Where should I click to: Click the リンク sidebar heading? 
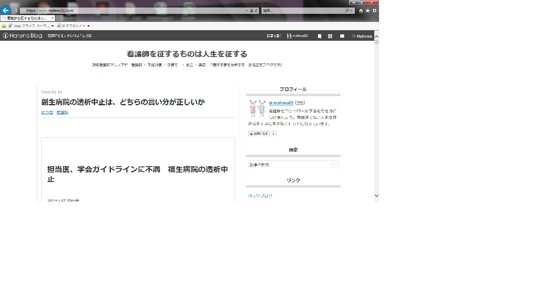[293, 180]
